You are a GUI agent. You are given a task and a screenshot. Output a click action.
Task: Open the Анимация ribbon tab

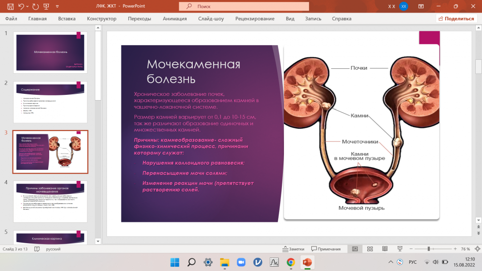(x=174, y=19)
